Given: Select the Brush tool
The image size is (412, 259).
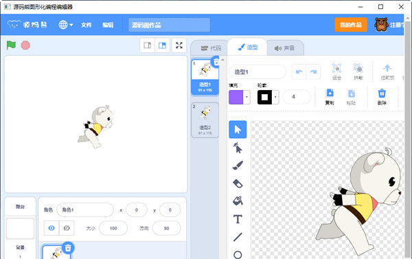Looking at the screenshot, I should click(x=238, y=166).
